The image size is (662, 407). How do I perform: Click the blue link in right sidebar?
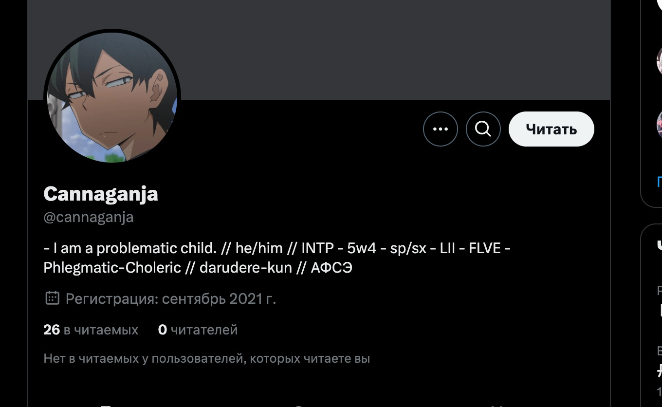pos(659,182)
